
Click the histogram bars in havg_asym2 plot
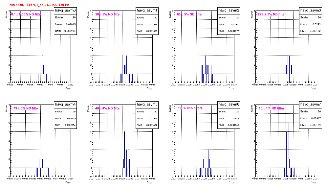207,69
